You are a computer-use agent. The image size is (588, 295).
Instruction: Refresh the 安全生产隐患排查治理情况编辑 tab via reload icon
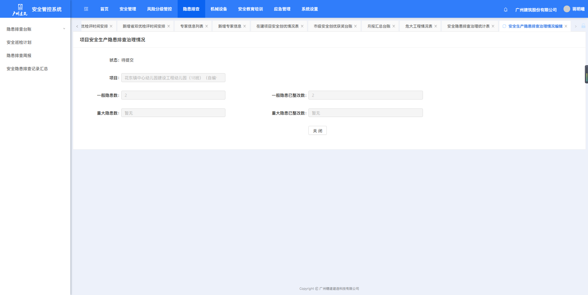(x=504, y=26)
